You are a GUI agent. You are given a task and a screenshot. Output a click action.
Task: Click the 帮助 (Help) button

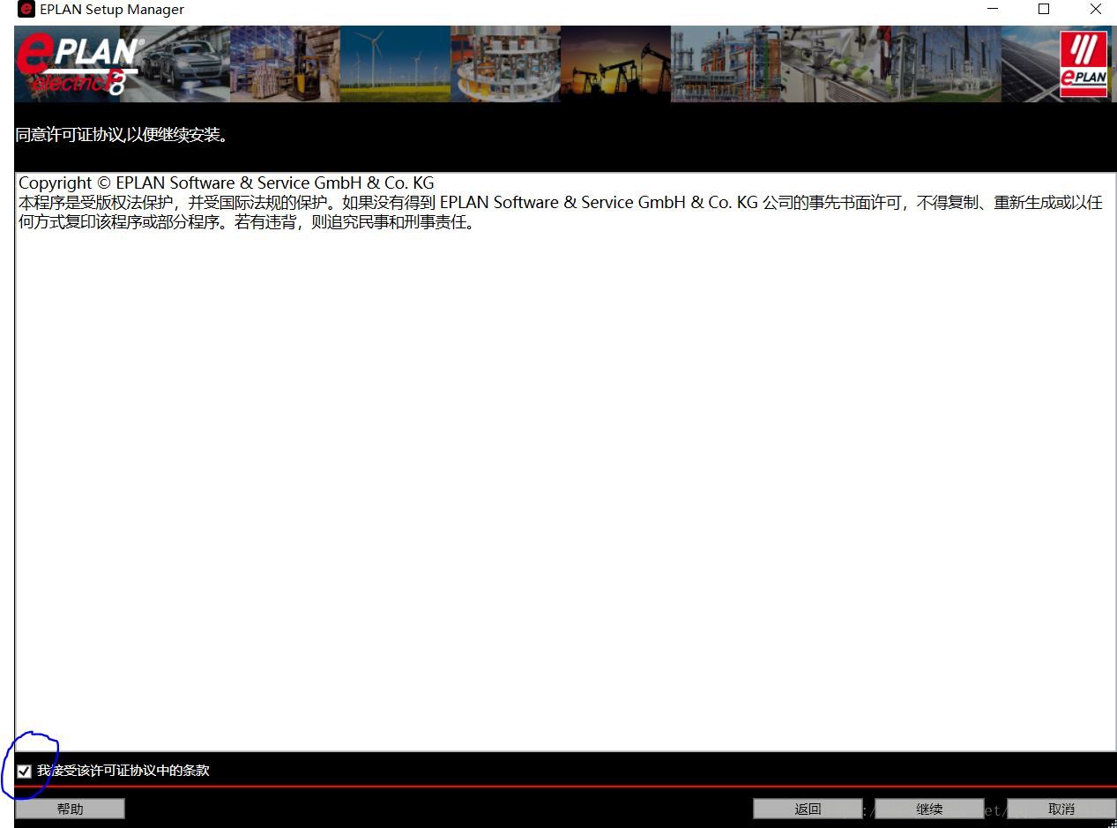coord(71,809)
